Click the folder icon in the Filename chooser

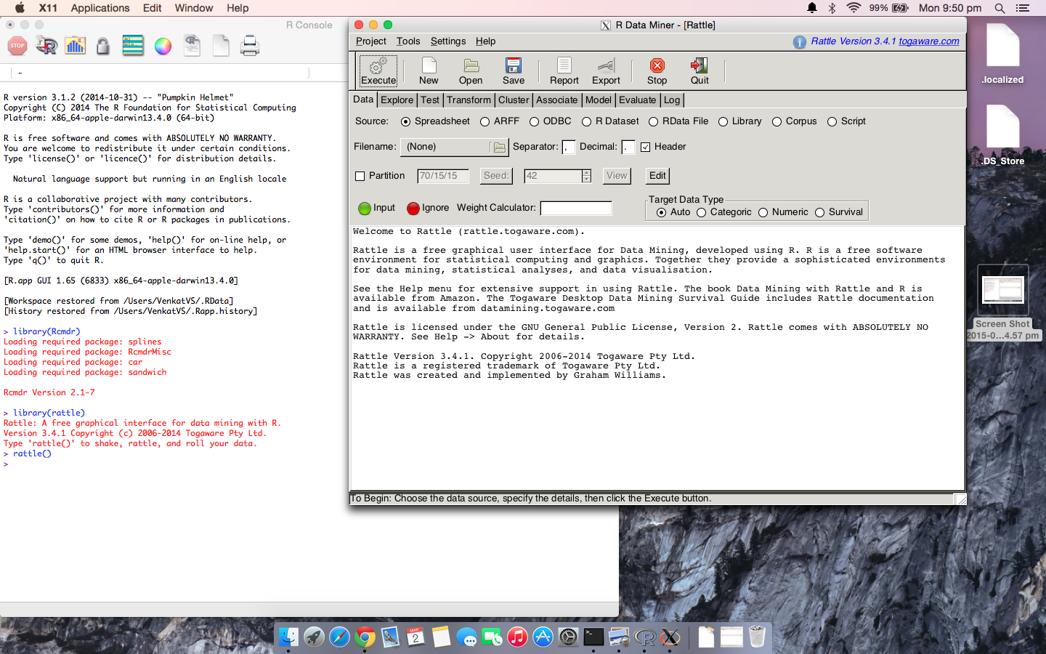point(499,148)
